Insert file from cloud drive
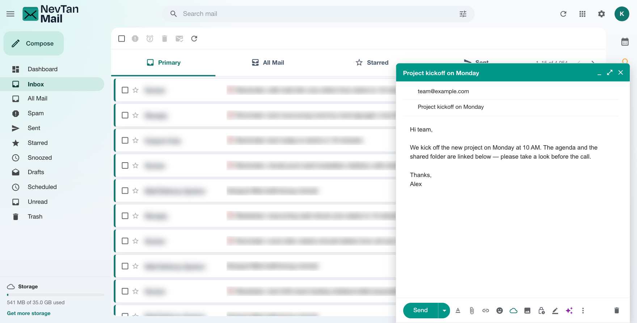The height and width of the screenshot is (323, 637). point(514,310)
